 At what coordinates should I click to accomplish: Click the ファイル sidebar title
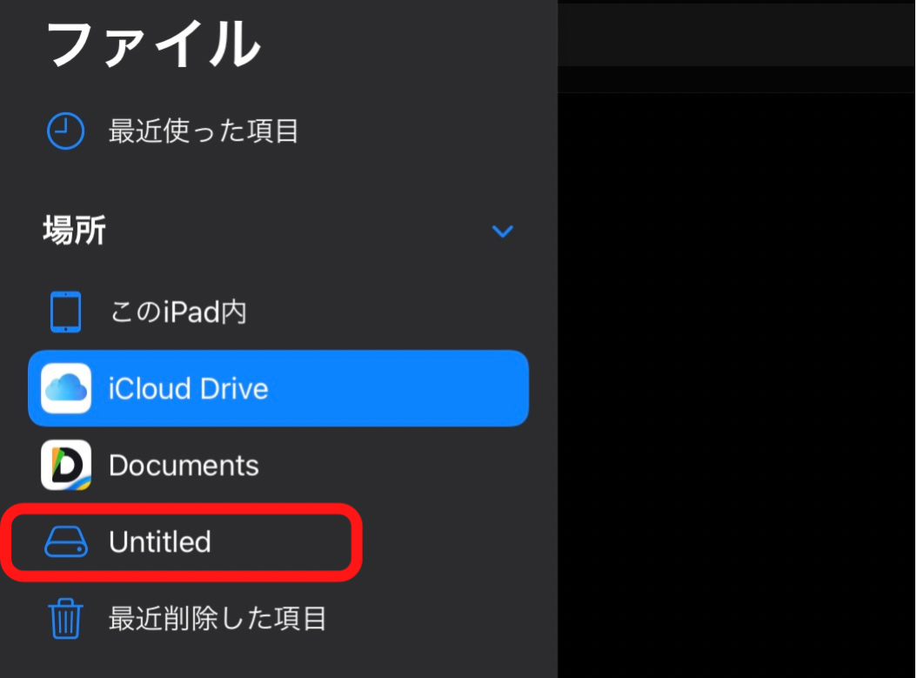point(153,42)
